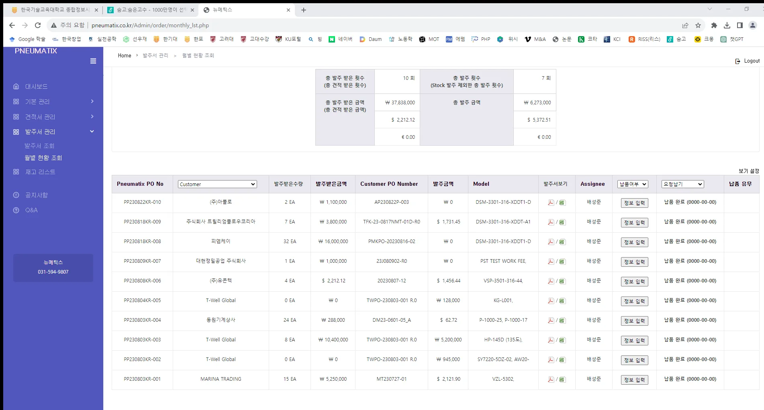Click 정보 입력 for row PP230818KR-009
764x410 pixels.
click(x=634, y=222)
